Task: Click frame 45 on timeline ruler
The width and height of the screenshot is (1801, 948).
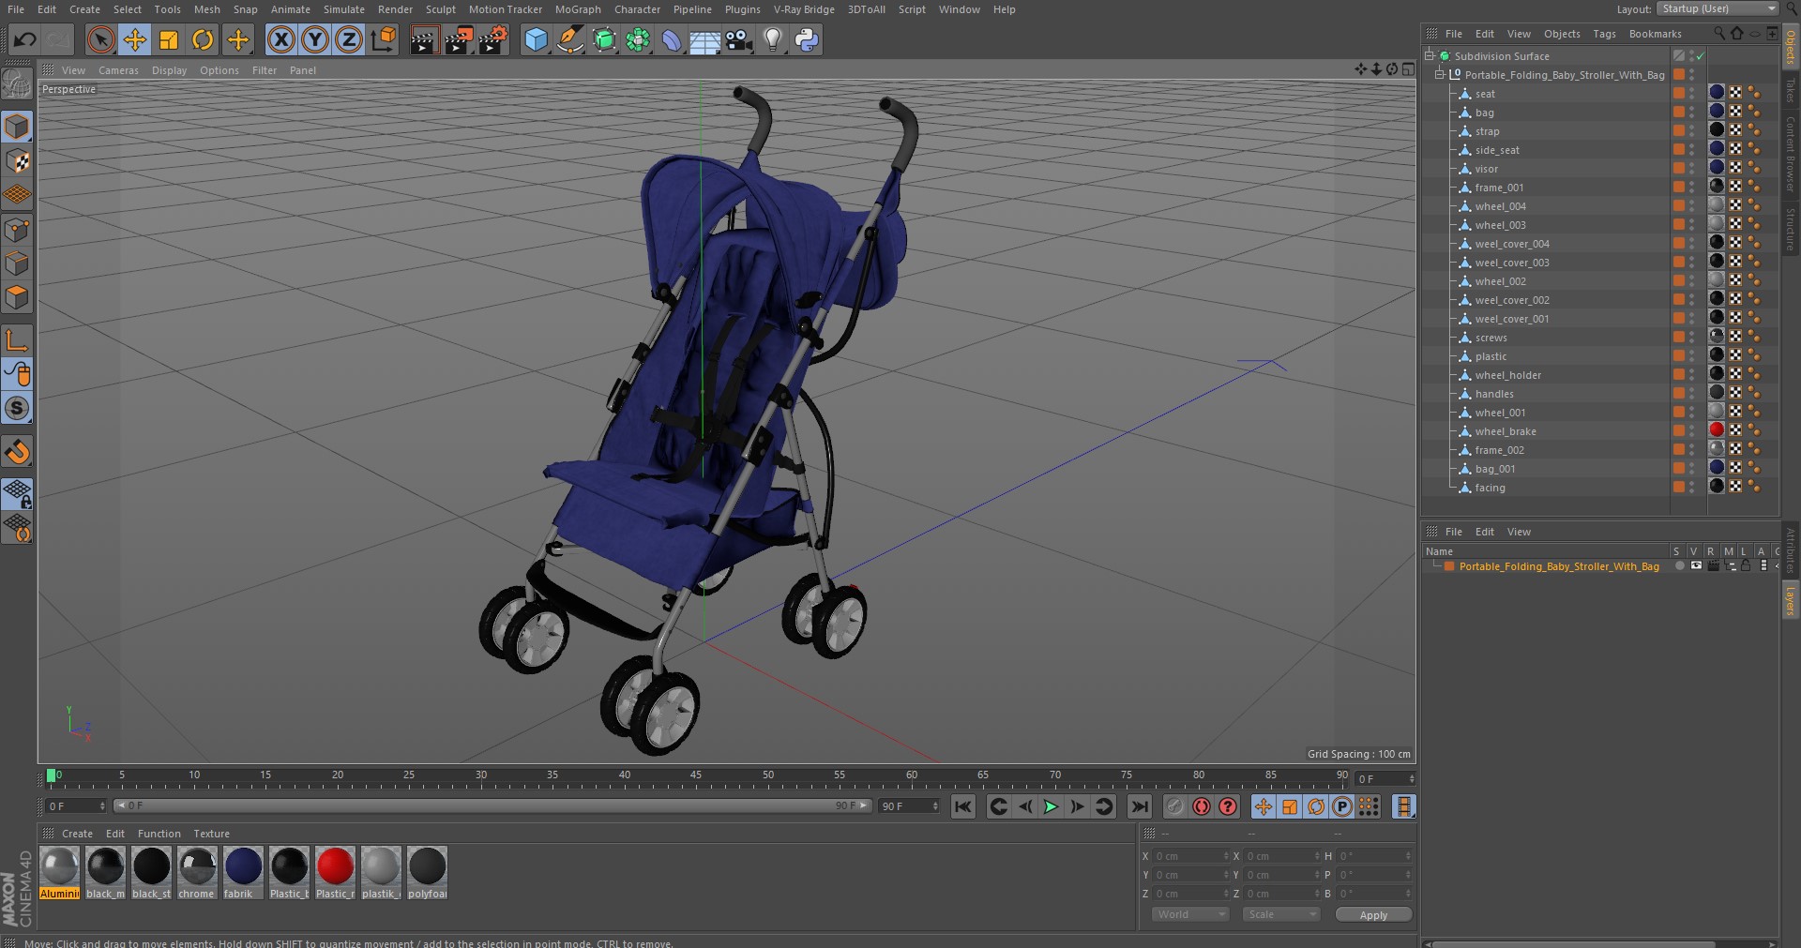Action: [x=696, y=776]
